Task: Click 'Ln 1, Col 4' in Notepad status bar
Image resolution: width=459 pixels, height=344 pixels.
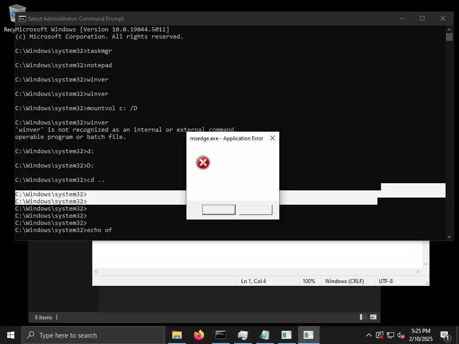Action: click(254, 281)
